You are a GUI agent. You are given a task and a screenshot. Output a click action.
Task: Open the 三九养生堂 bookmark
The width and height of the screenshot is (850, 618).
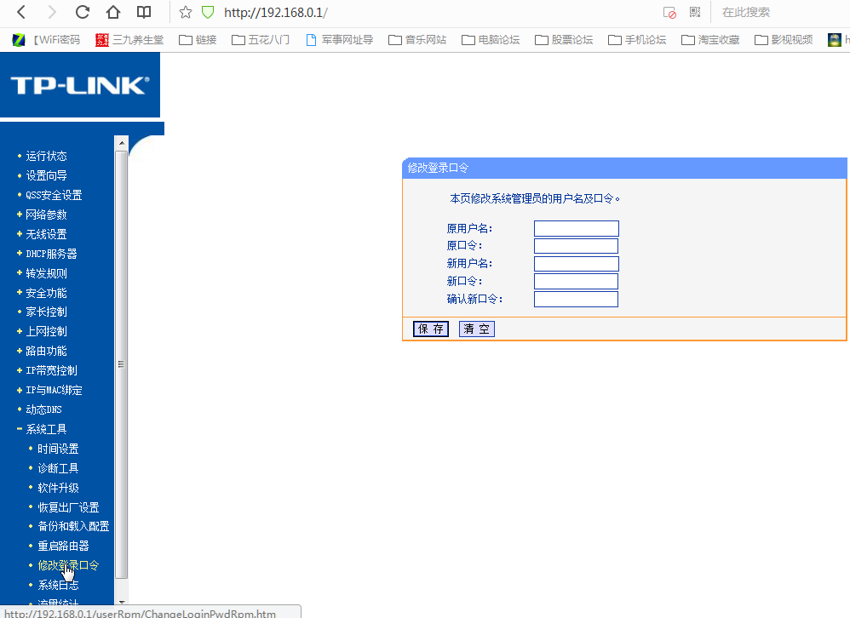point(129,39)
